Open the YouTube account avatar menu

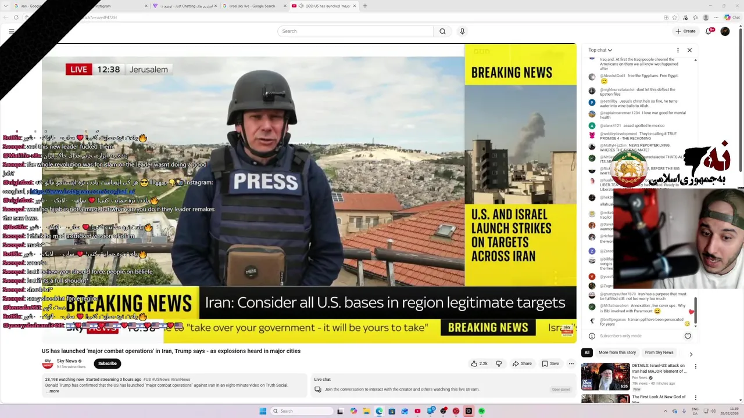[725, 31]
